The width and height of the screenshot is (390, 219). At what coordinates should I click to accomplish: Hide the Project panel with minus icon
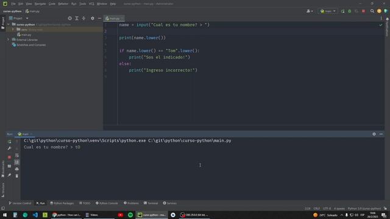tap(99, 18)
